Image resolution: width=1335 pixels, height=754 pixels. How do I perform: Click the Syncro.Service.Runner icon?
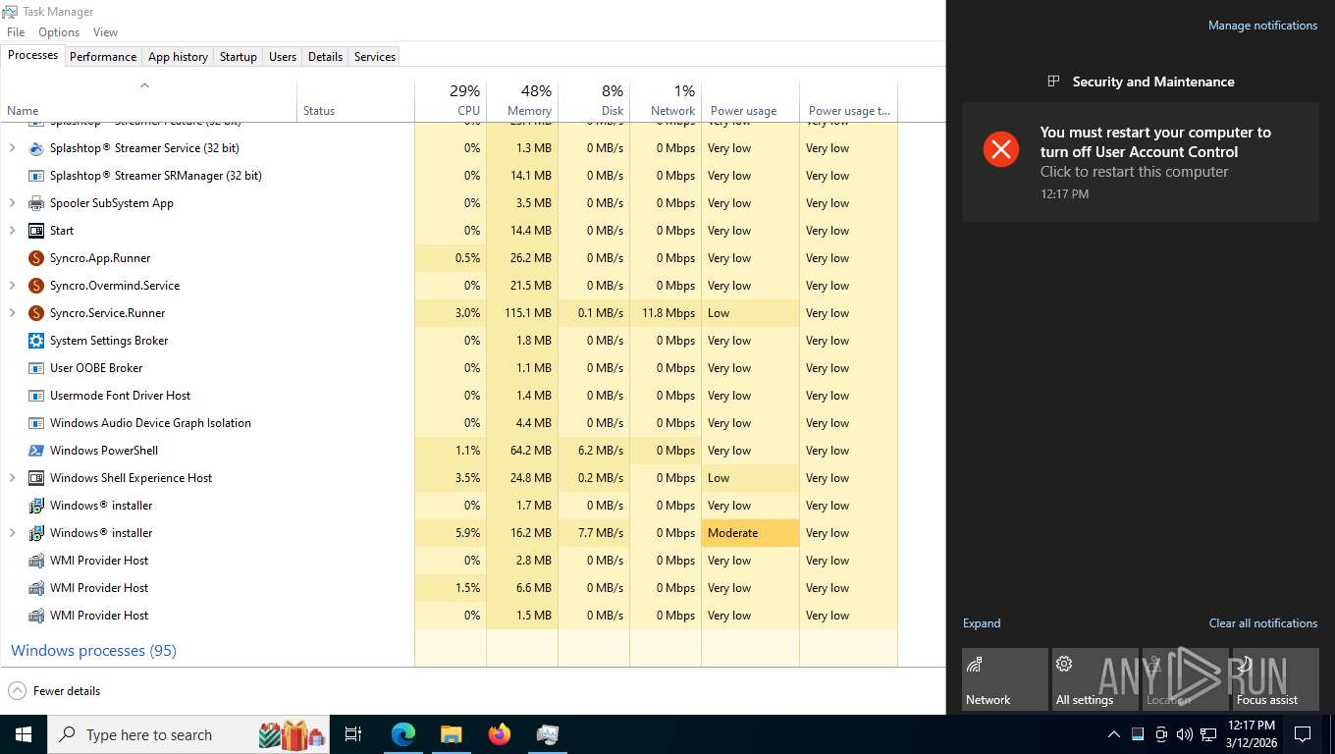[36, 313]
